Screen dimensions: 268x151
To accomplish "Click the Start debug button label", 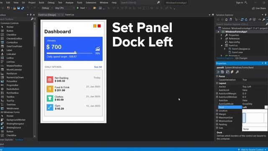I will point(82,8).
